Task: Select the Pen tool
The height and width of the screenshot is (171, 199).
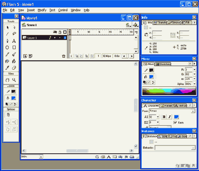Action: tap(7, 41)
